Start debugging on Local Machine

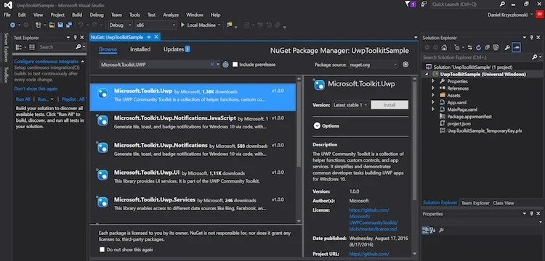(201, 25)
